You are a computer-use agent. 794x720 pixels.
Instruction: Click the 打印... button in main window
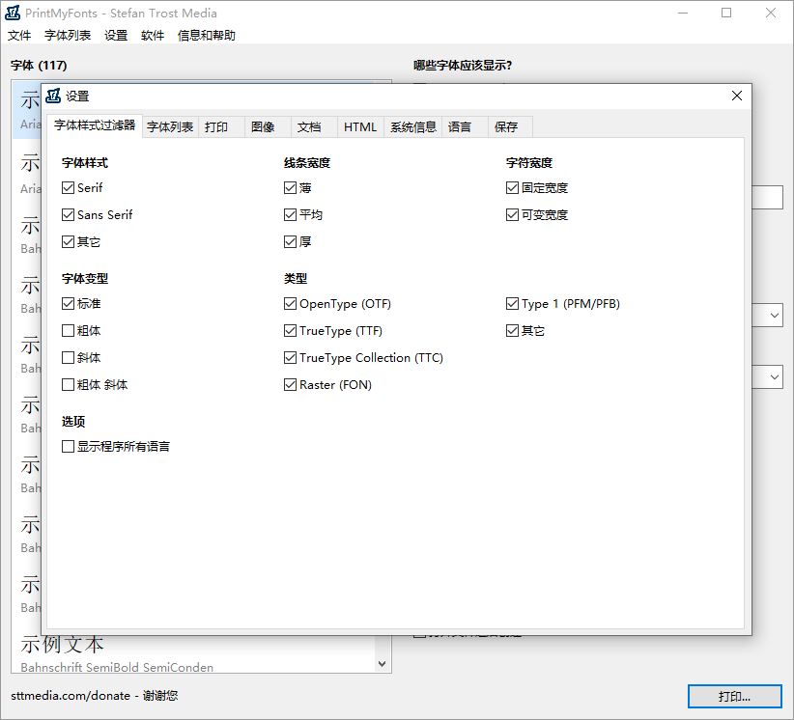click(735, 697)
